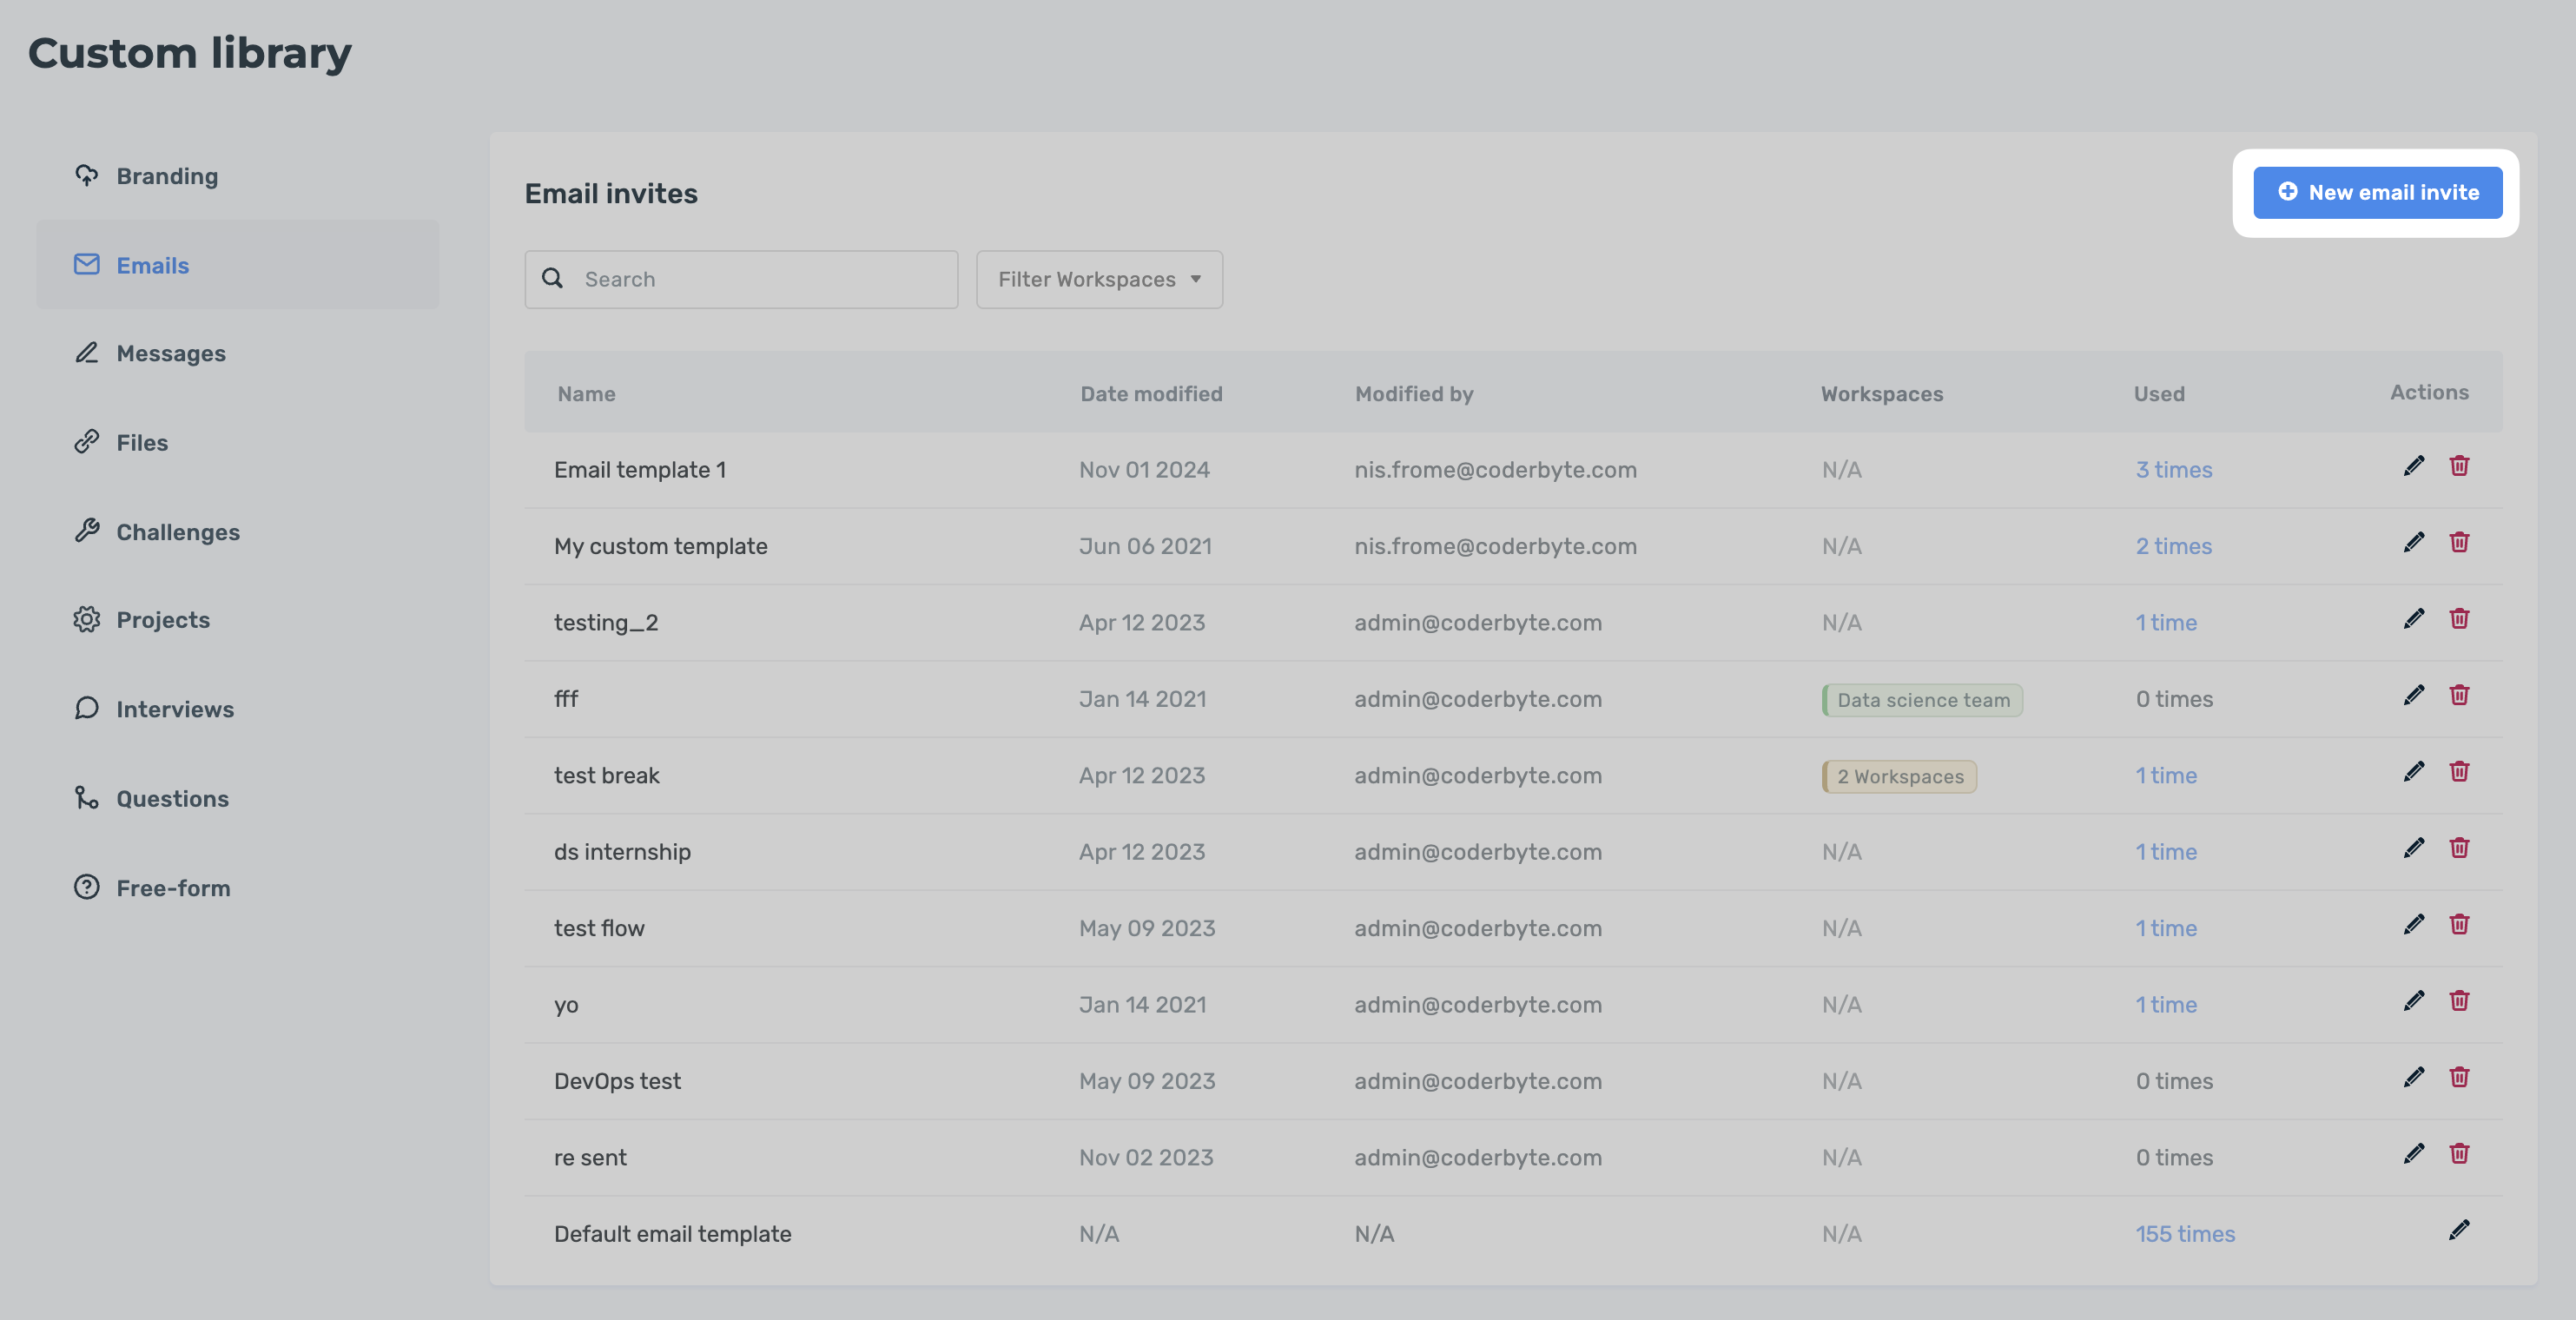2576x1320 pixels.
Task: Edit My custom template
Action: click(2413, 542)
